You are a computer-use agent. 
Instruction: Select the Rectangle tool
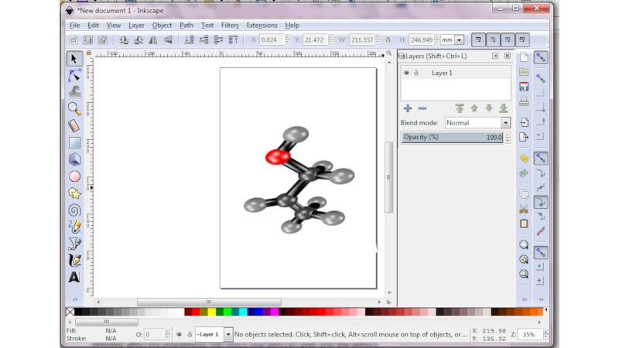point(74,143)
